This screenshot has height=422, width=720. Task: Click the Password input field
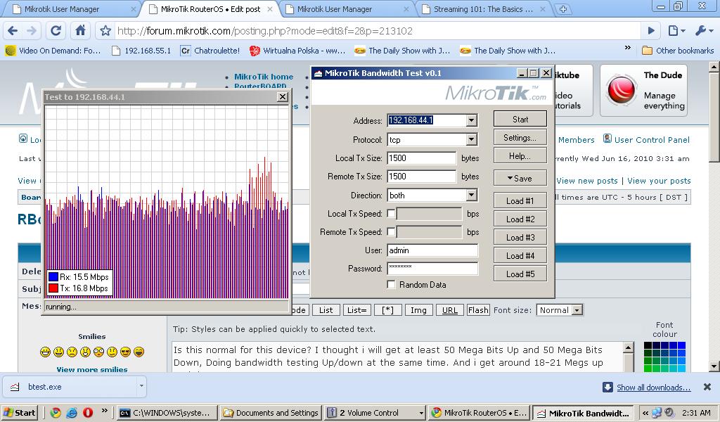[x=432, y=269]
